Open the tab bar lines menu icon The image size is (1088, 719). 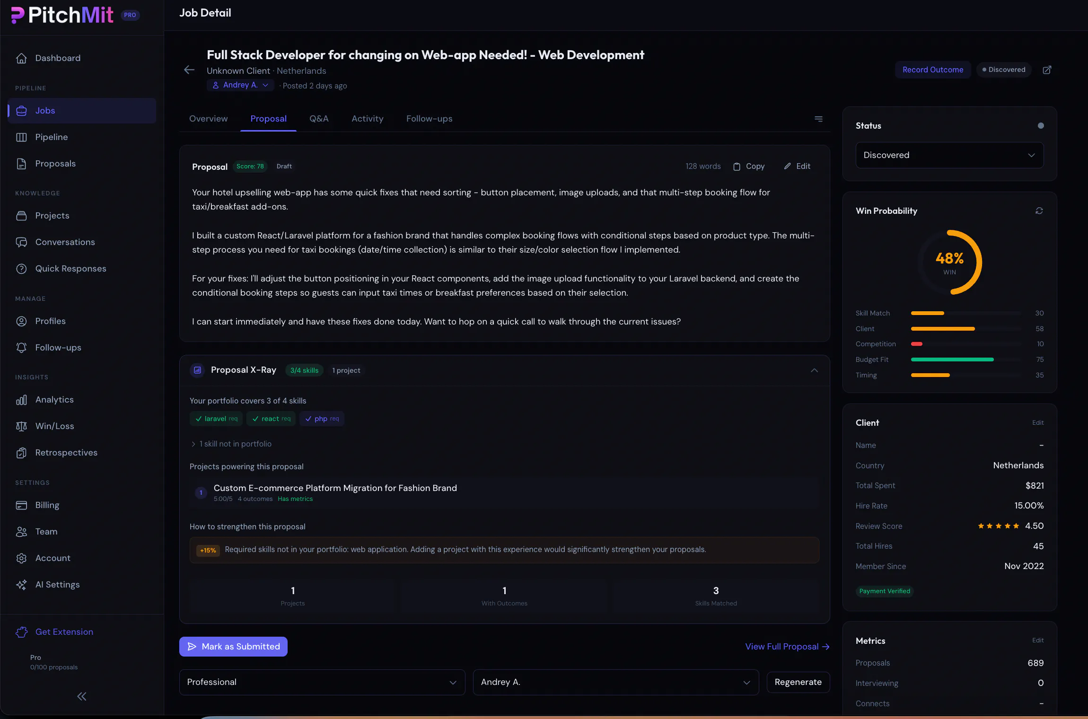pyautogui.click(x=818, y=119)
